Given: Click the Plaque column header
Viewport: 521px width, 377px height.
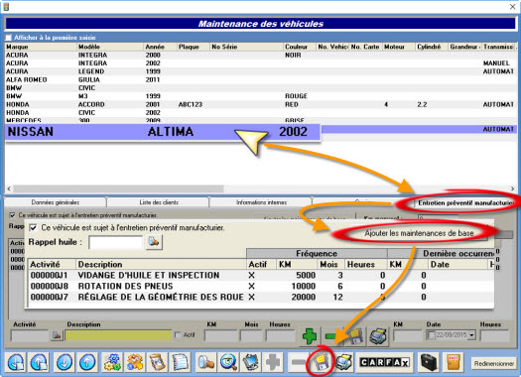Looking at the screenshot, I should 194,47.
